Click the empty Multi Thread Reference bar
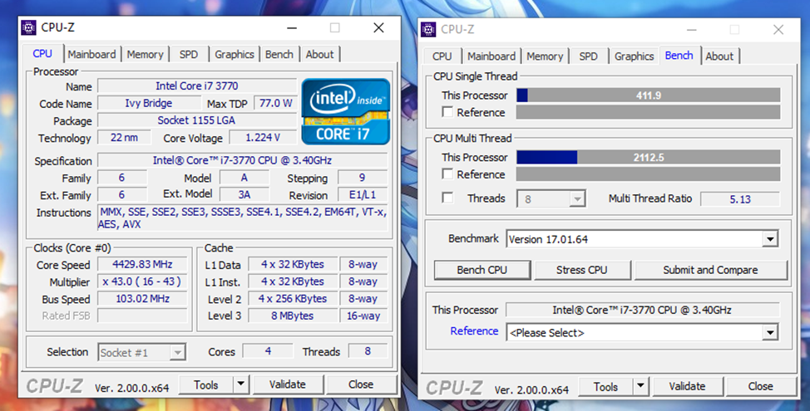 [x=649, y=174]
